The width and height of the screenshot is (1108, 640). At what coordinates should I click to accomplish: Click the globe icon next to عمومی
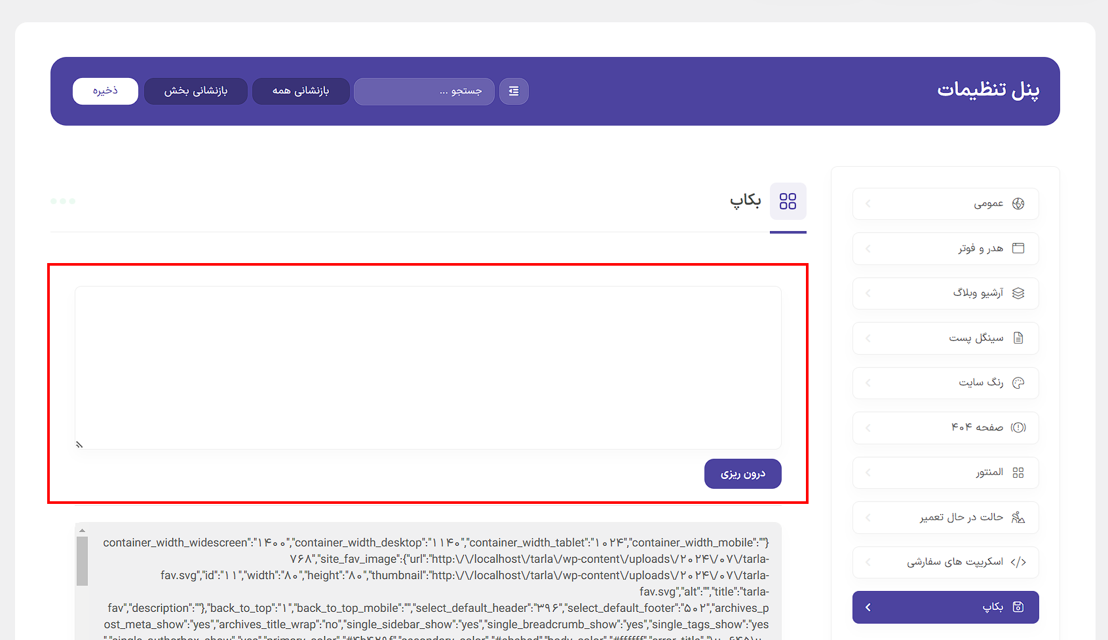[1018, 204]
